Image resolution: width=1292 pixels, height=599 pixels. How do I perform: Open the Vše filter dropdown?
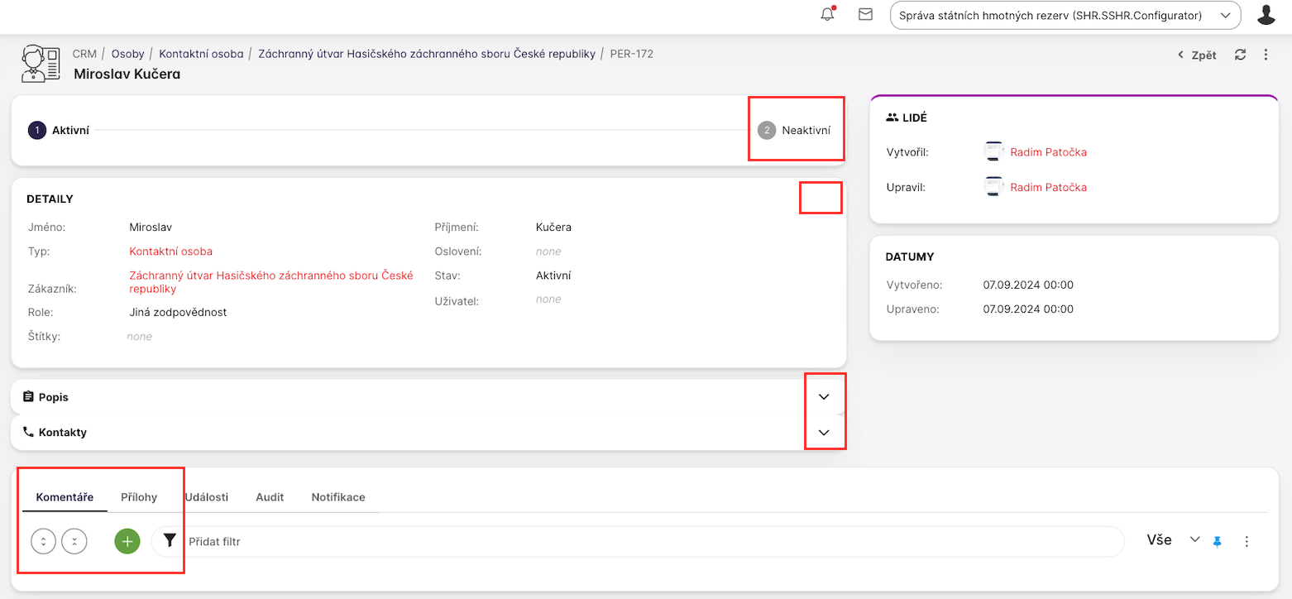click(1171, 540)
